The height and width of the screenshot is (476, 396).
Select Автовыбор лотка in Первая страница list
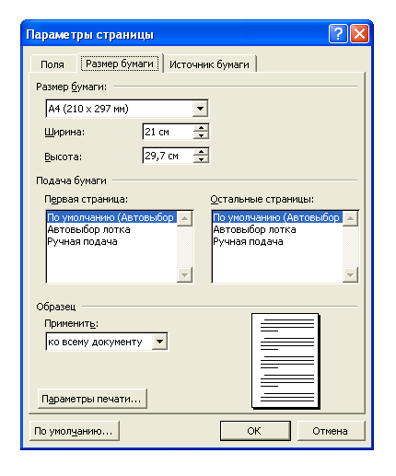pos(111,229)
